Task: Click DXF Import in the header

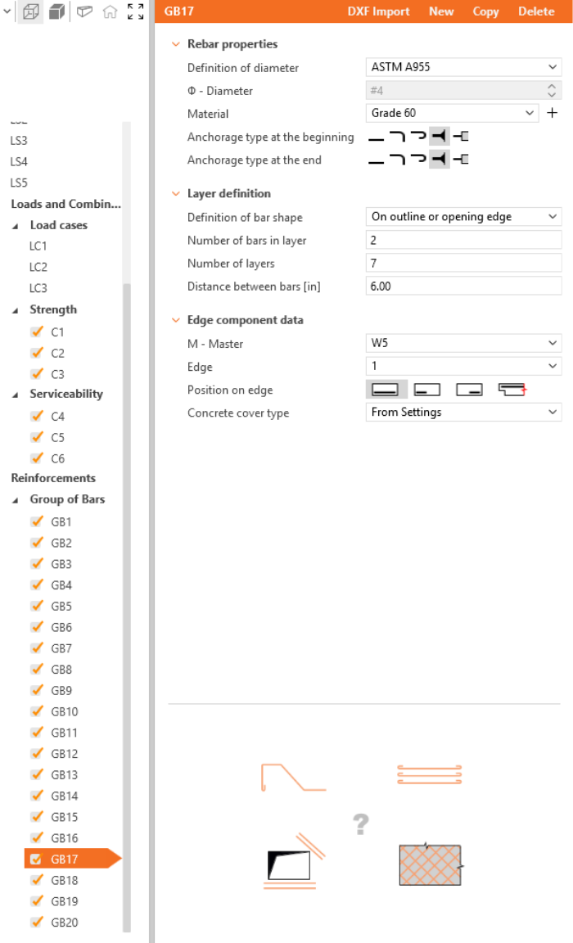Action: coord(378,11)
